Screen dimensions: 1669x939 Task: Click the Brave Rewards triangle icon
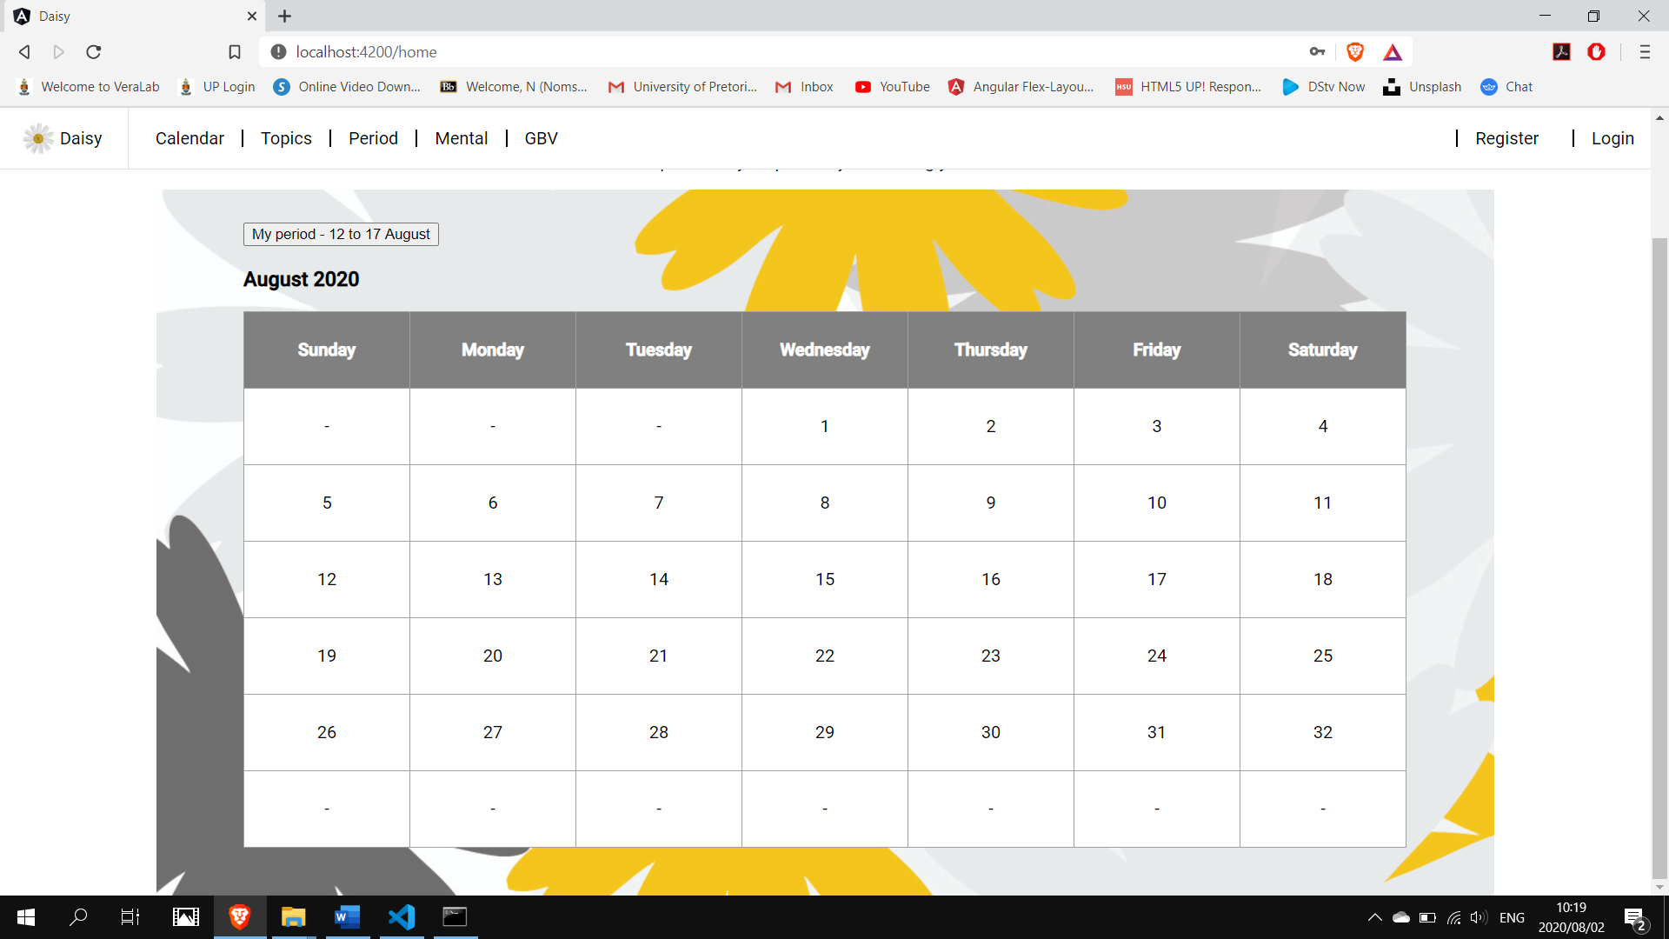(x=1393, y=52)
